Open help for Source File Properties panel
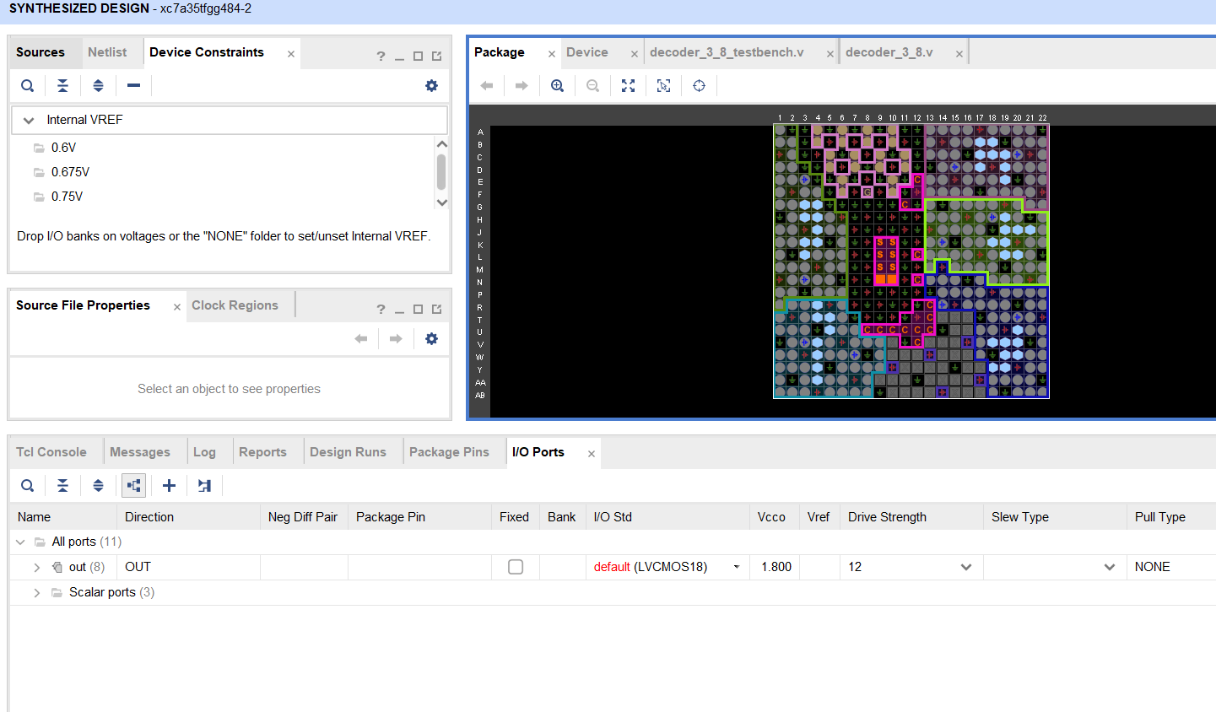Screen dimensions: 1216x712 pos(381,309)
